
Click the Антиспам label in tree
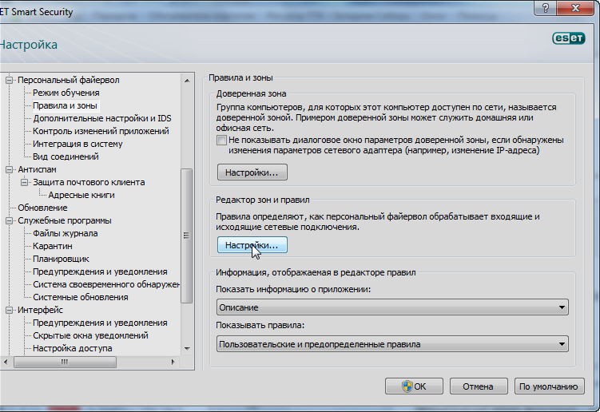click(x=37, y=169)
